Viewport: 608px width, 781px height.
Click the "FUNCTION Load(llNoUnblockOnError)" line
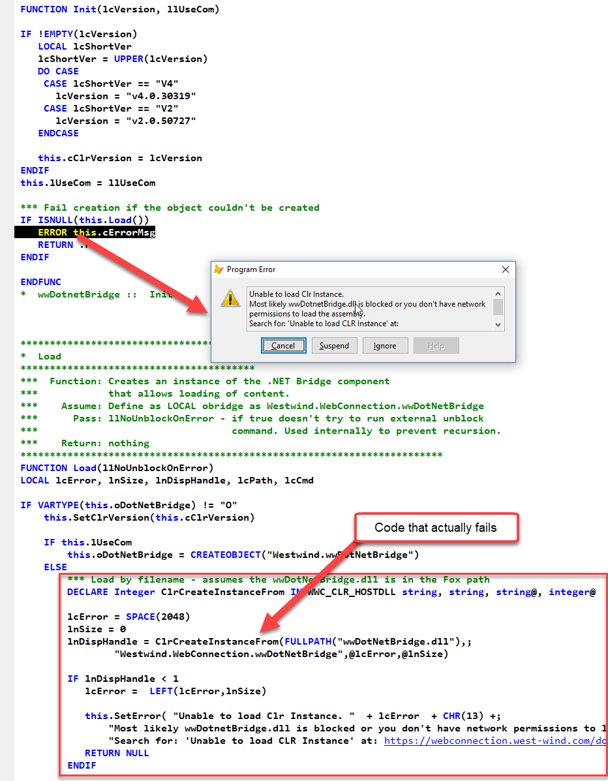117,468
